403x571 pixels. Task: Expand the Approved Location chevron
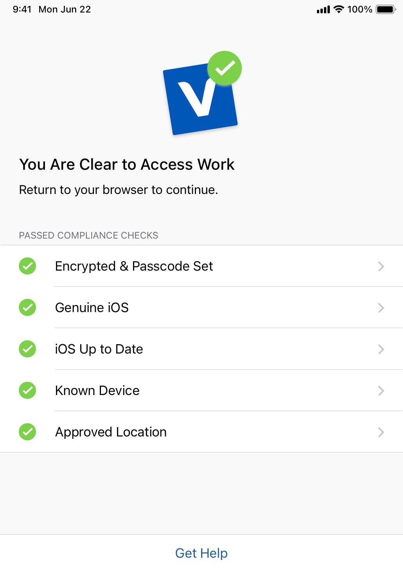[x=381, y=432]
